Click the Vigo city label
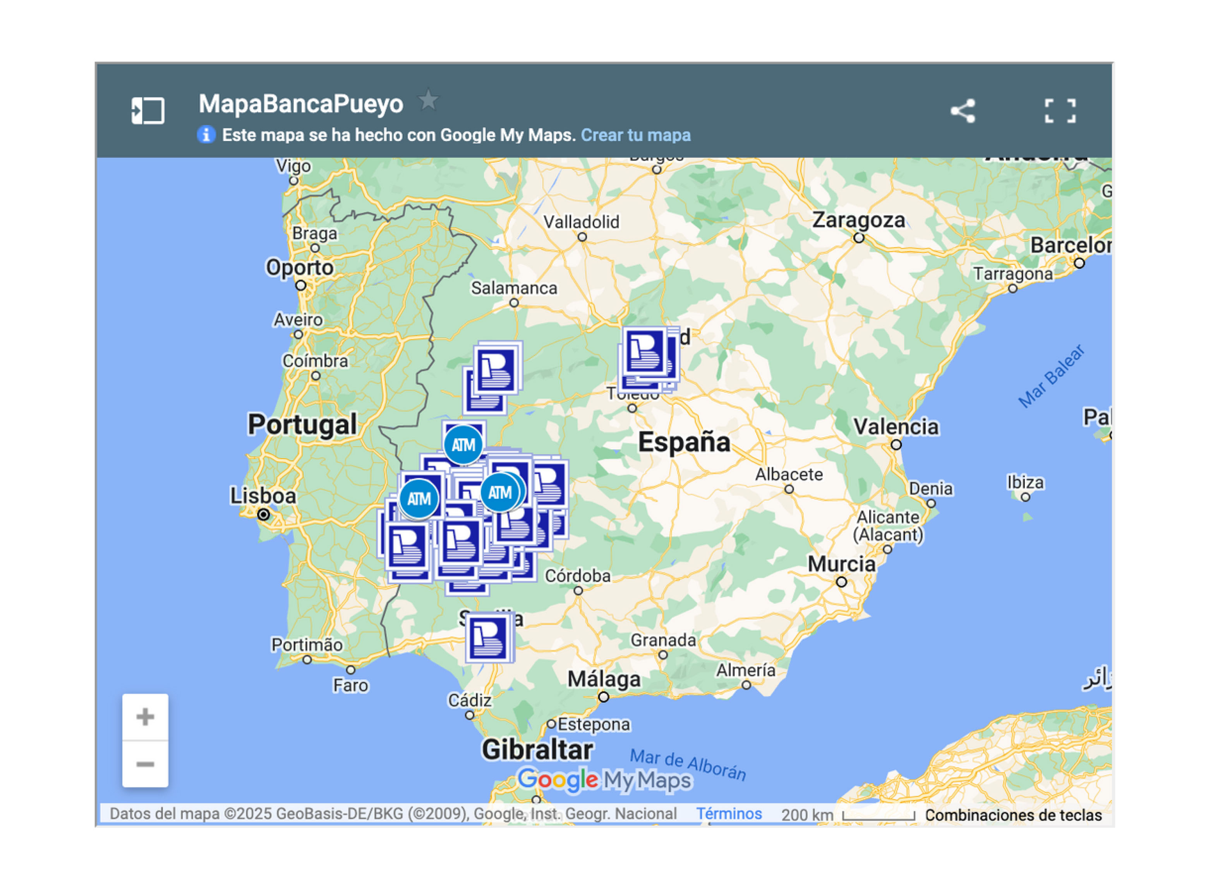Image resolution: width=1220 pixels, height=895 pixels. coord(293,166)
